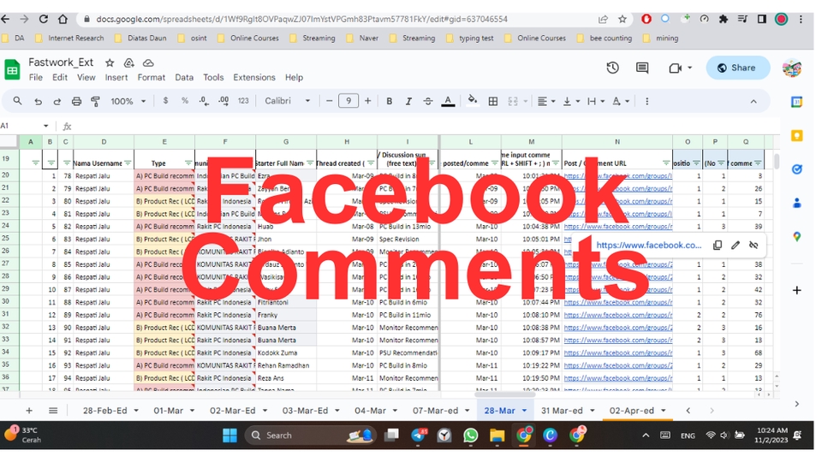The height and width of the screenshot is (462, 822).
Task: Open the https://www.facebook.co... popup link
Action: pyautogui.click(x=648, y=246)
